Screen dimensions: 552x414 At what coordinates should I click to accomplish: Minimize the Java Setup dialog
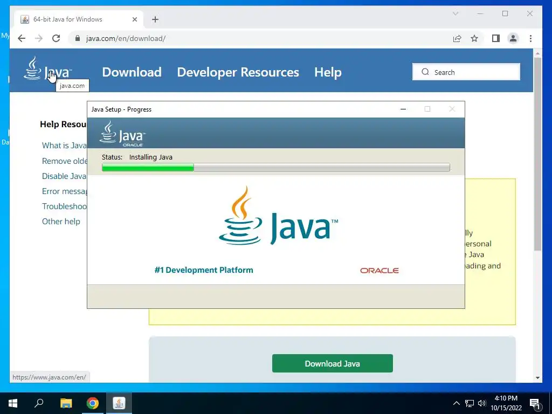[x=403, y=109]
